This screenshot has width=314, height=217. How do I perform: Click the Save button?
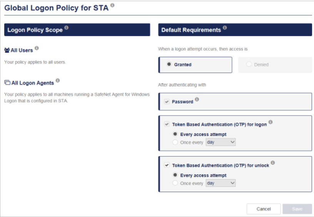click(x=297, y=209)
